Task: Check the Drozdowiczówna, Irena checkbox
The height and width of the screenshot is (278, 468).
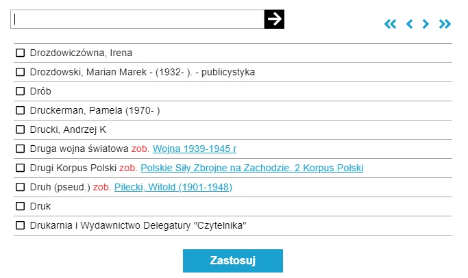Action: coord(21,53)
